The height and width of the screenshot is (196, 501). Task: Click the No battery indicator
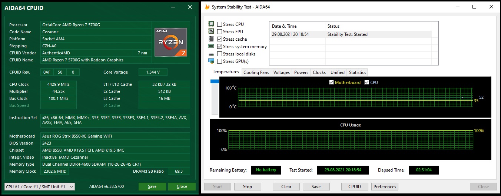[x=266, y=170]
